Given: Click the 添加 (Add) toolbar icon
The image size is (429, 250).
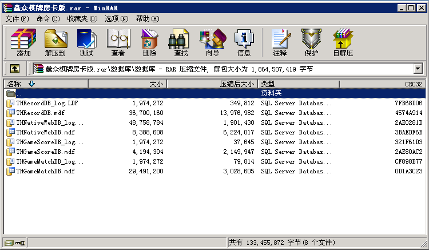Looking at the screenshot, I should (x=23, y=43).
